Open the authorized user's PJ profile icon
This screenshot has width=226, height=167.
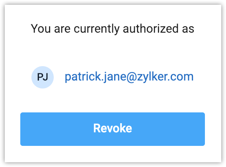[x=43, y=77]
